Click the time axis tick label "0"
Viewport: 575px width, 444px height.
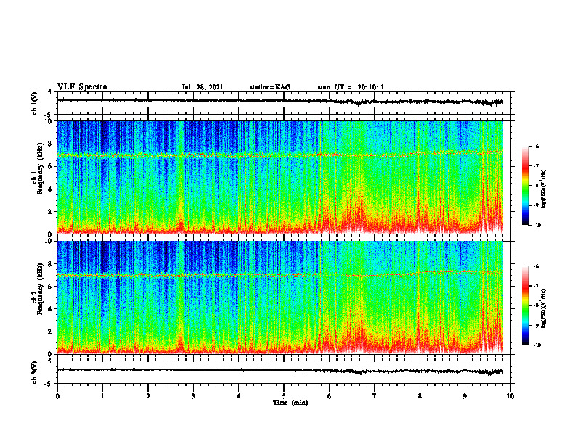point(57,396)
